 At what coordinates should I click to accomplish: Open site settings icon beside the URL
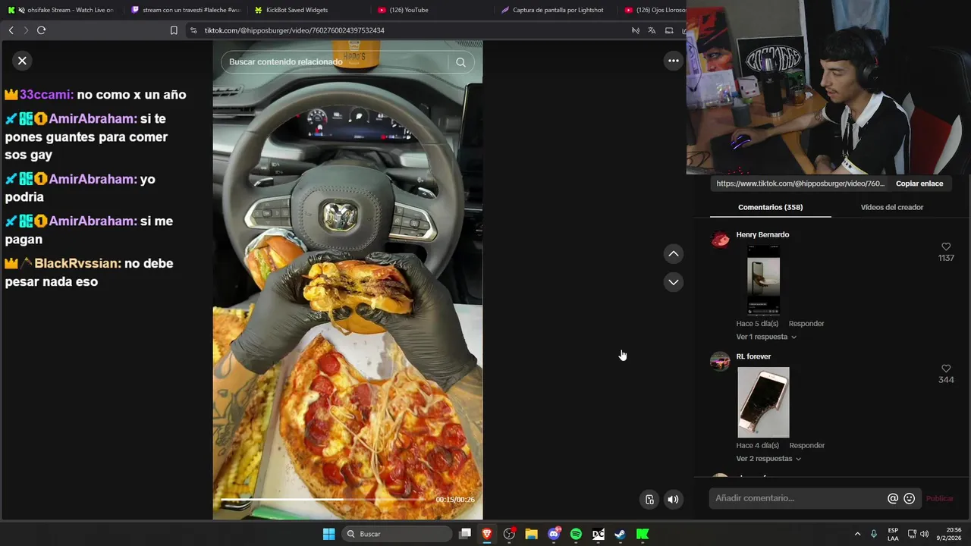(x=193, y=30)
